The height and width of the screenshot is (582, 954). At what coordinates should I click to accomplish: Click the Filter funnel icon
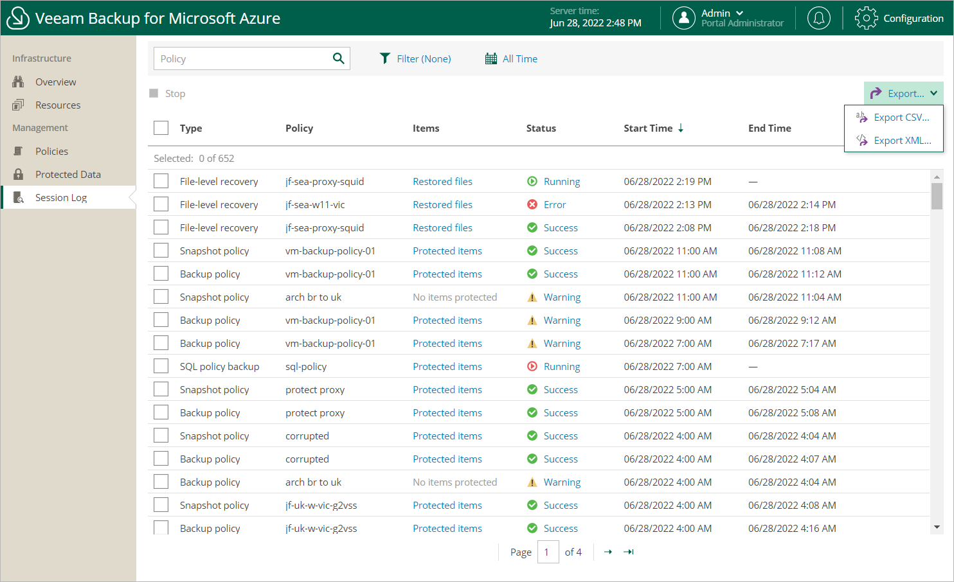(x=384, y=58)
